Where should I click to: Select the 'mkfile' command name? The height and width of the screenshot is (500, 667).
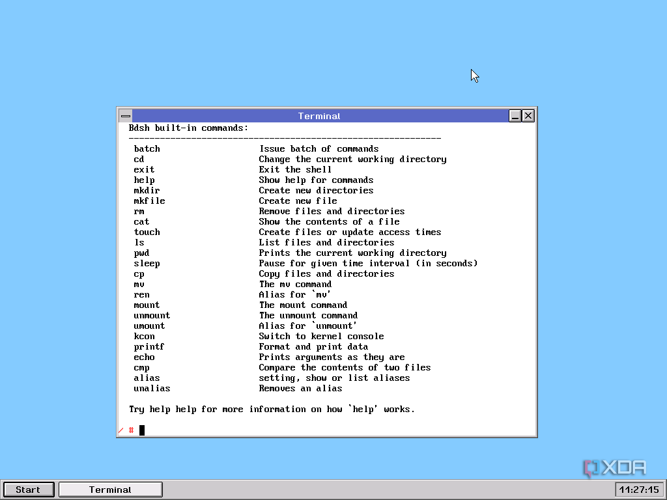coord(149,201)
